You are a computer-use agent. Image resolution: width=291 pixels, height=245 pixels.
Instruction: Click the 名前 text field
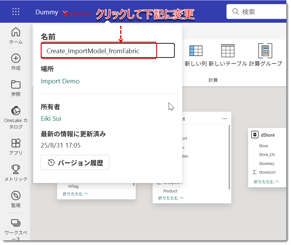click(x=108, y=51)
